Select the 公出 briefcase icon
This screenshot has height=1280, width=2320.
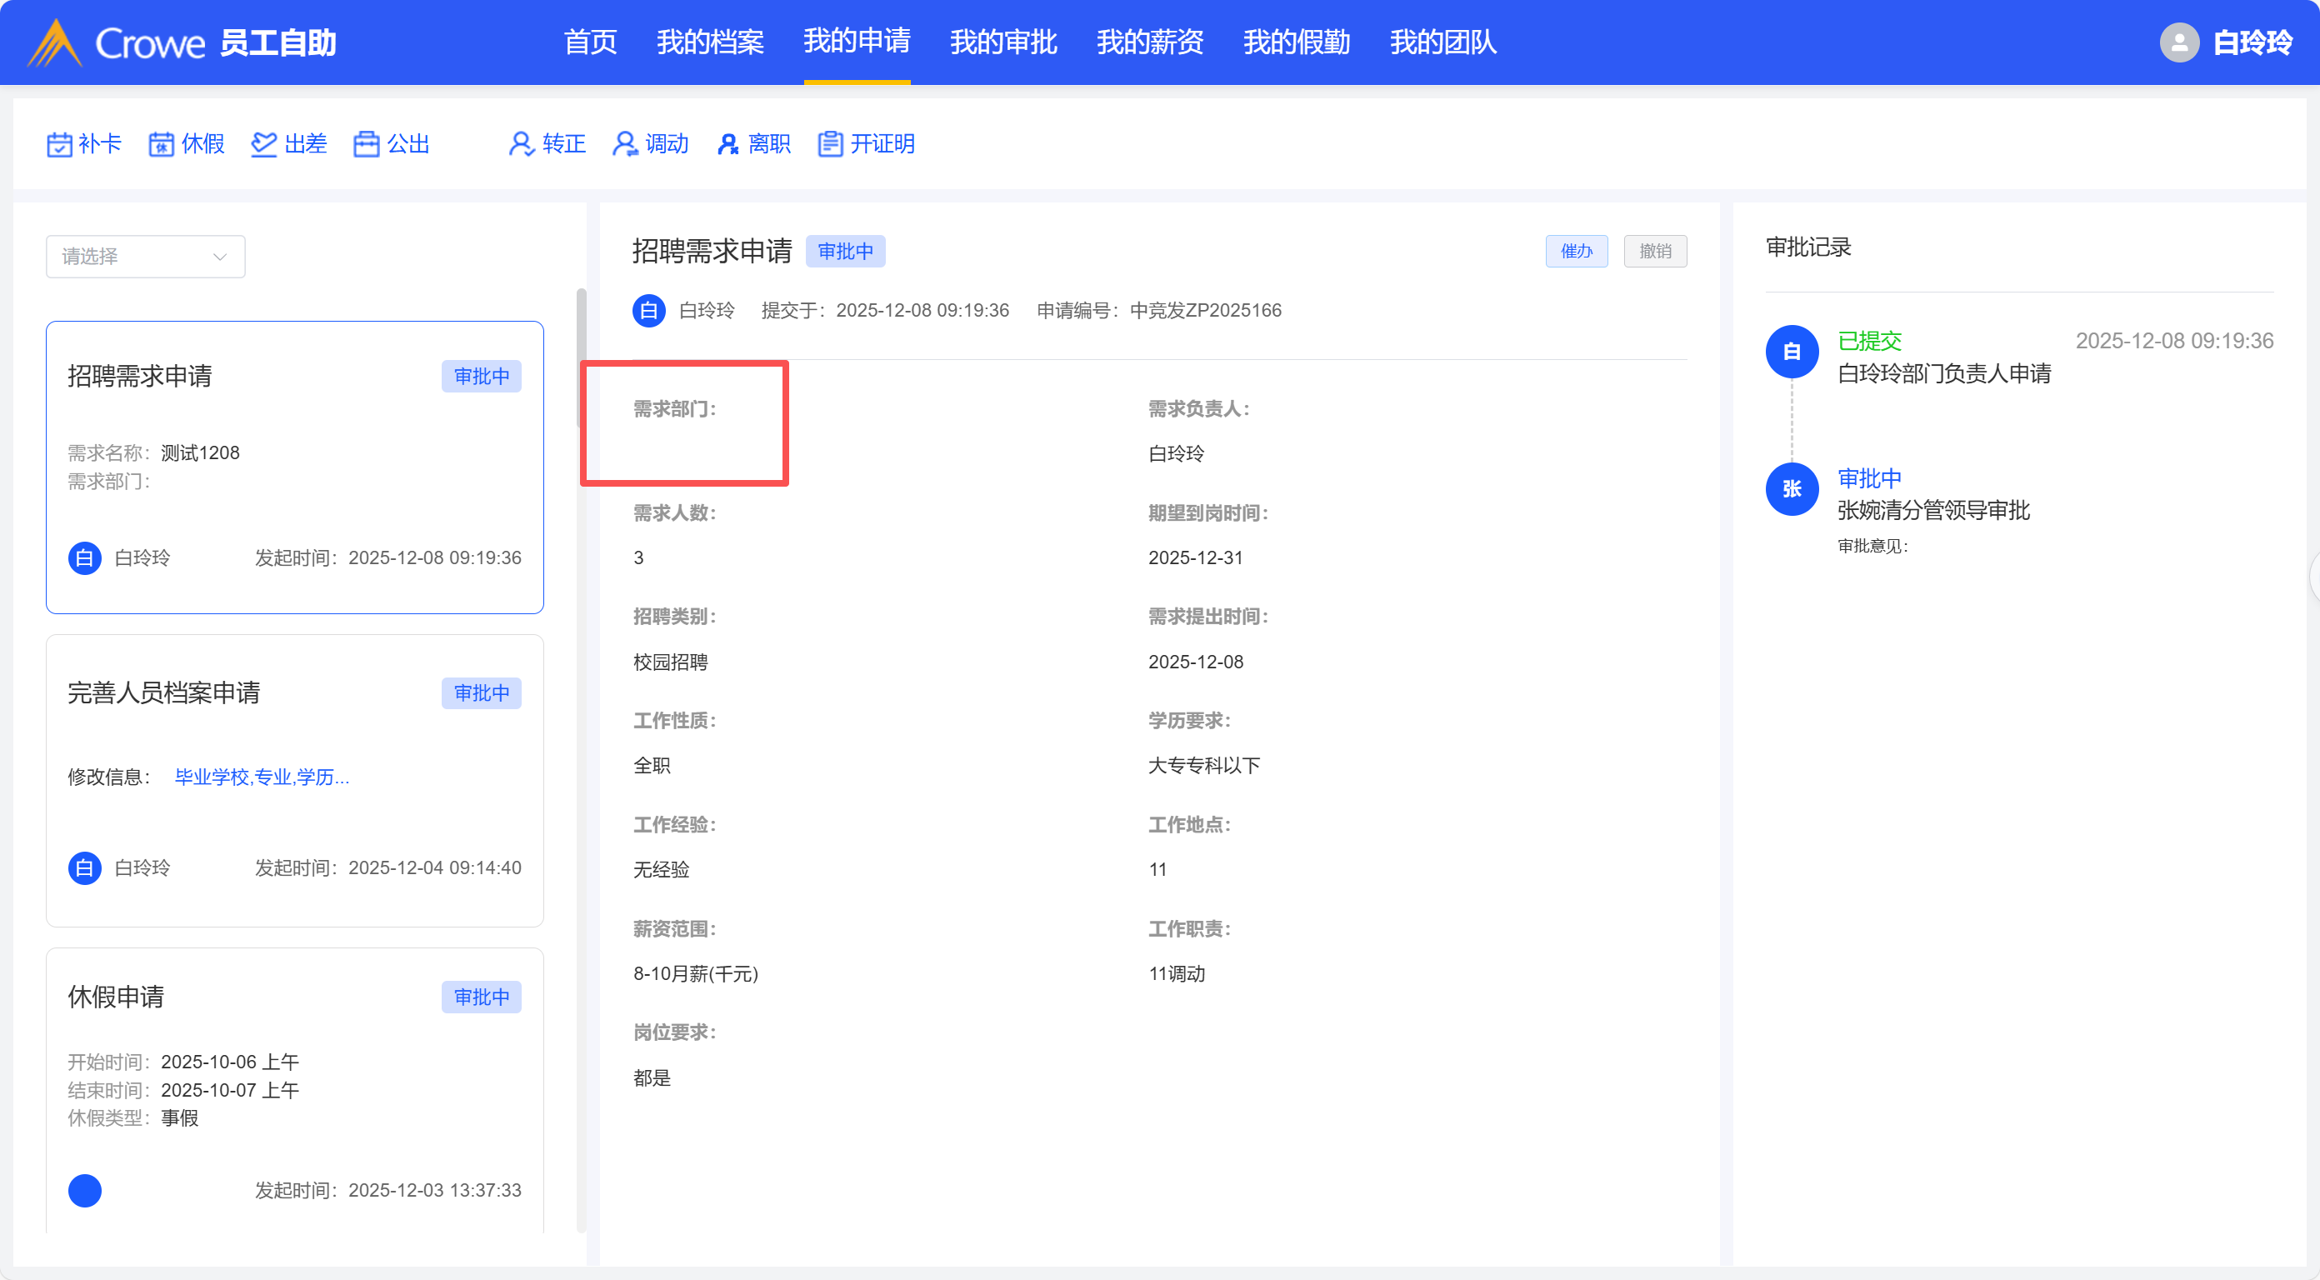[367, 144]
